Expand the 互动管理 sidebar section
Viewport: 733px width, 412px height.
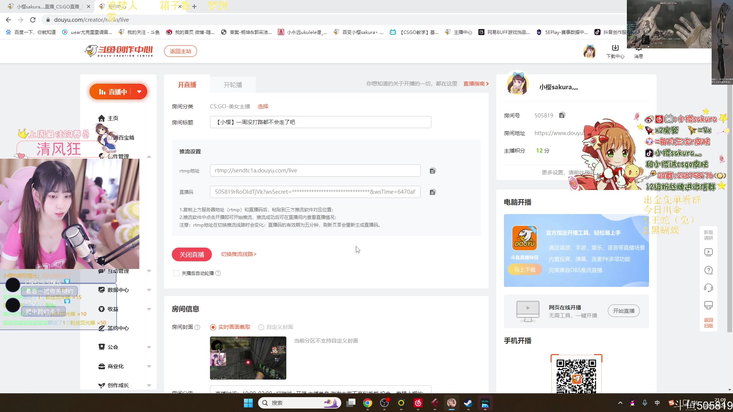[149, 271]
